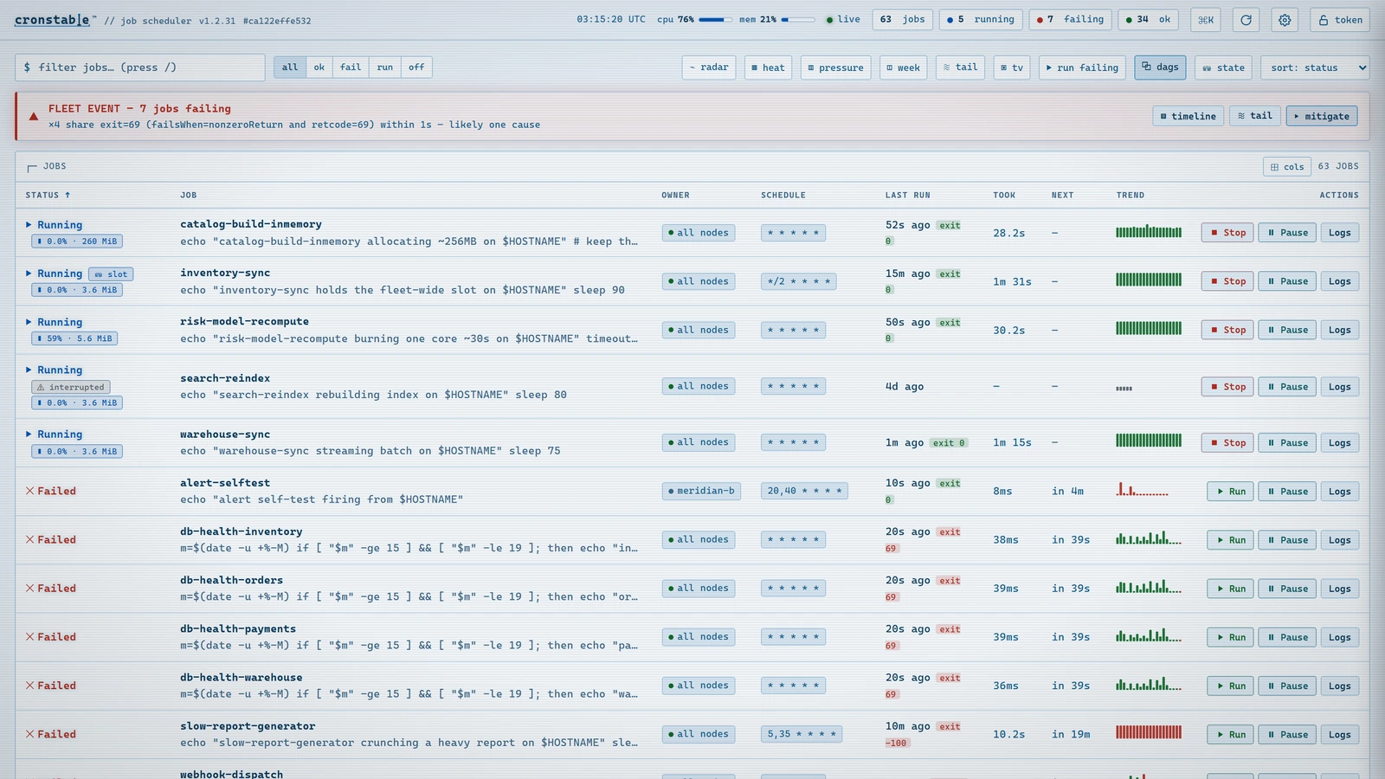This screenshot has height=779, width=1385.
Task: Pause the alert-selftest job
Action: 1287,492
